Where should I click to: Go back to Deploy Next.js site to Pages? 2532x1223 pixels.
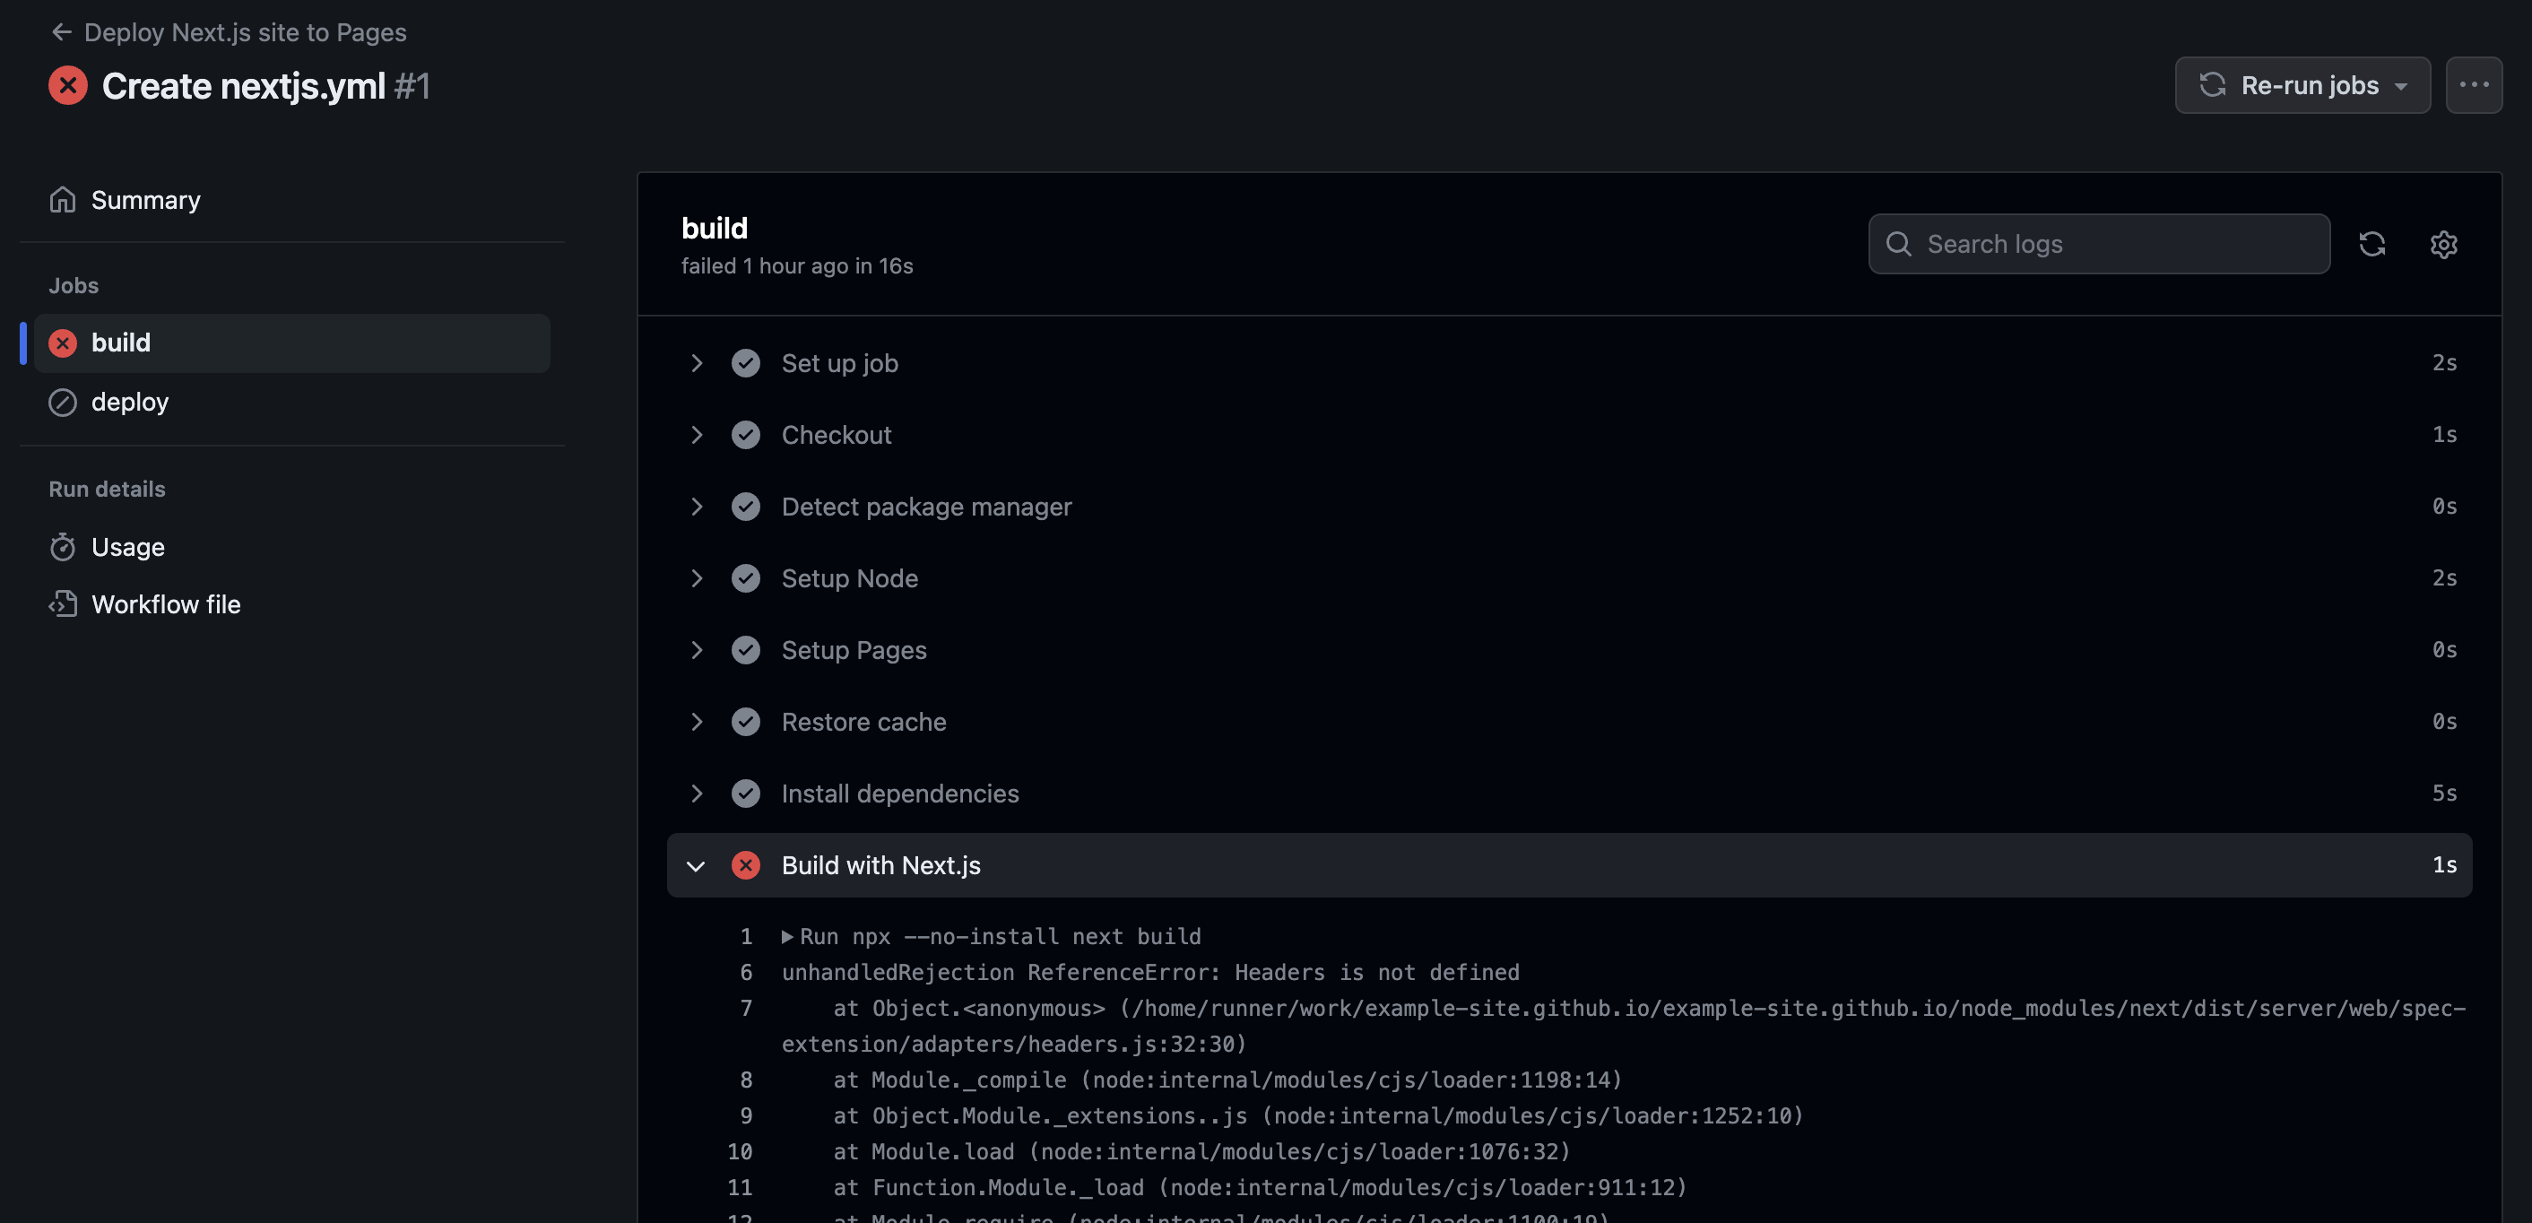tap(228, 31)
